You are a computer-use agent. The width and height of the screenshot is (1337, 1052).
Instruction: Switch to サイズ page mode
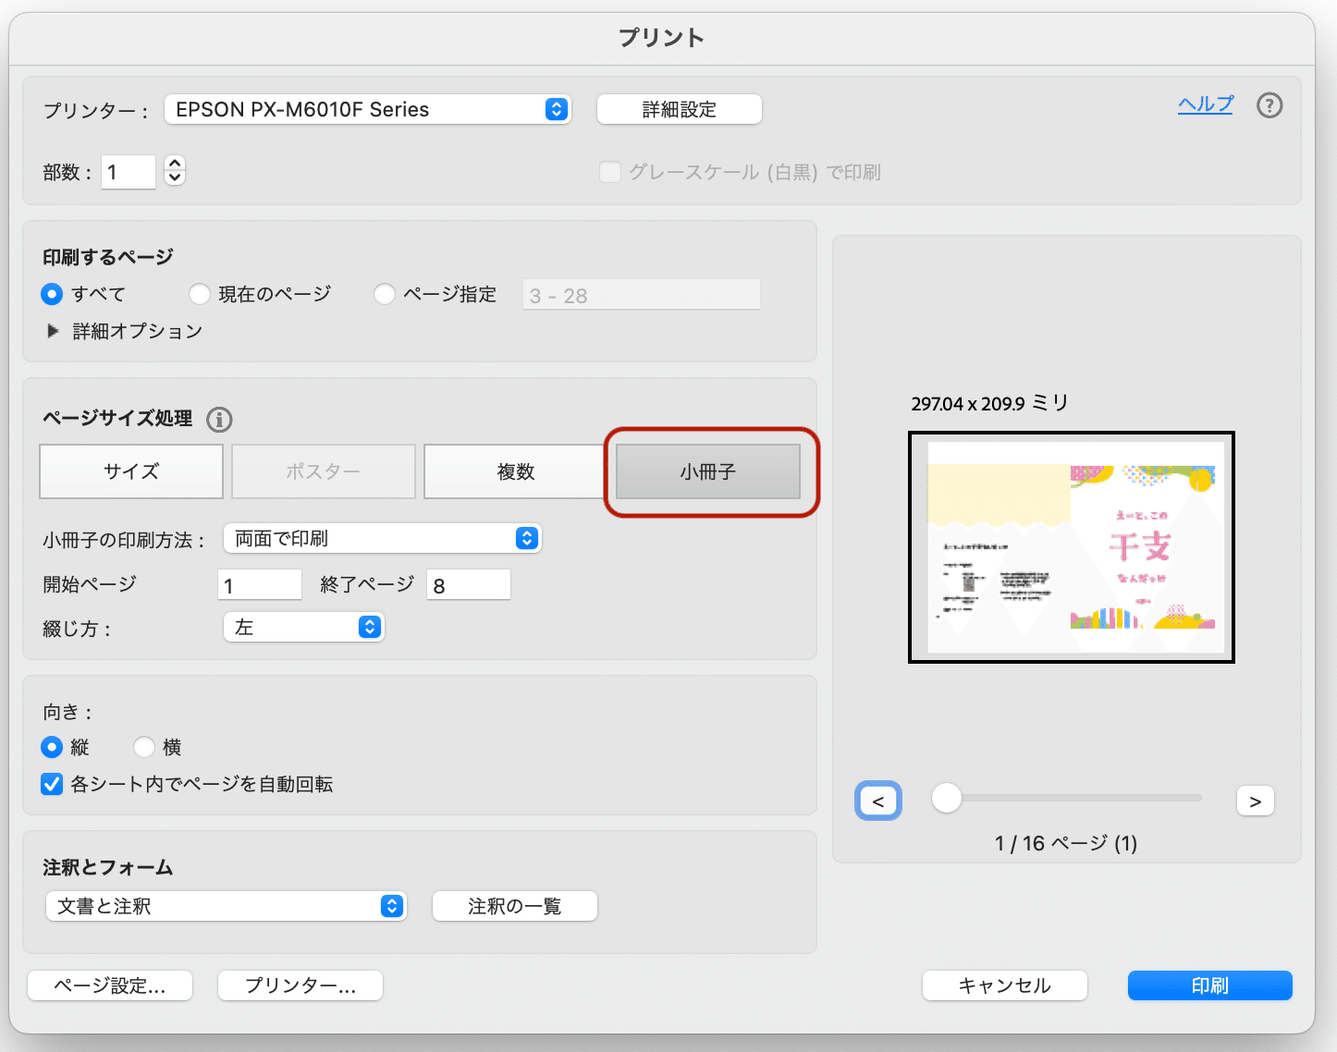coord(129,471)
